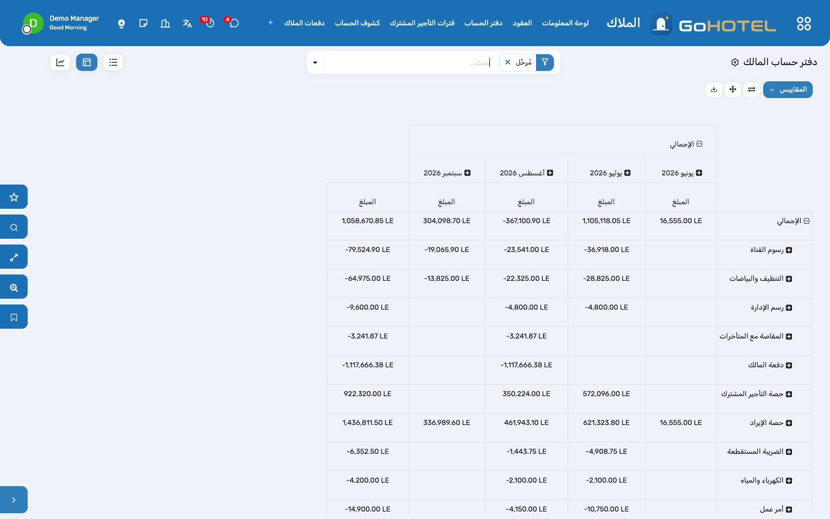The width and height of the screenshot is (830, 519).
Task: Expand the side panel chevron arrow
Action: click(x=14, y=500)
